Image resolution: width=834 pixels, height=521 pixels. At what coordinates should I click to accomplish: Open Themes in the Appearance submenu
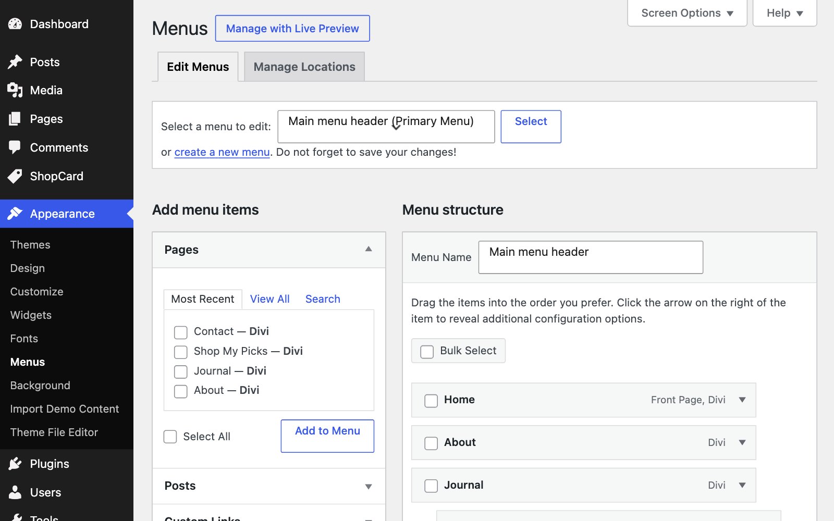tap(30, 245)
